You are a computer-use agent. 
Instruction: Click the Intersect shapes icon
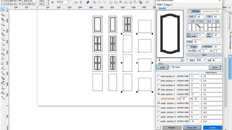click(x=121, y=2)
